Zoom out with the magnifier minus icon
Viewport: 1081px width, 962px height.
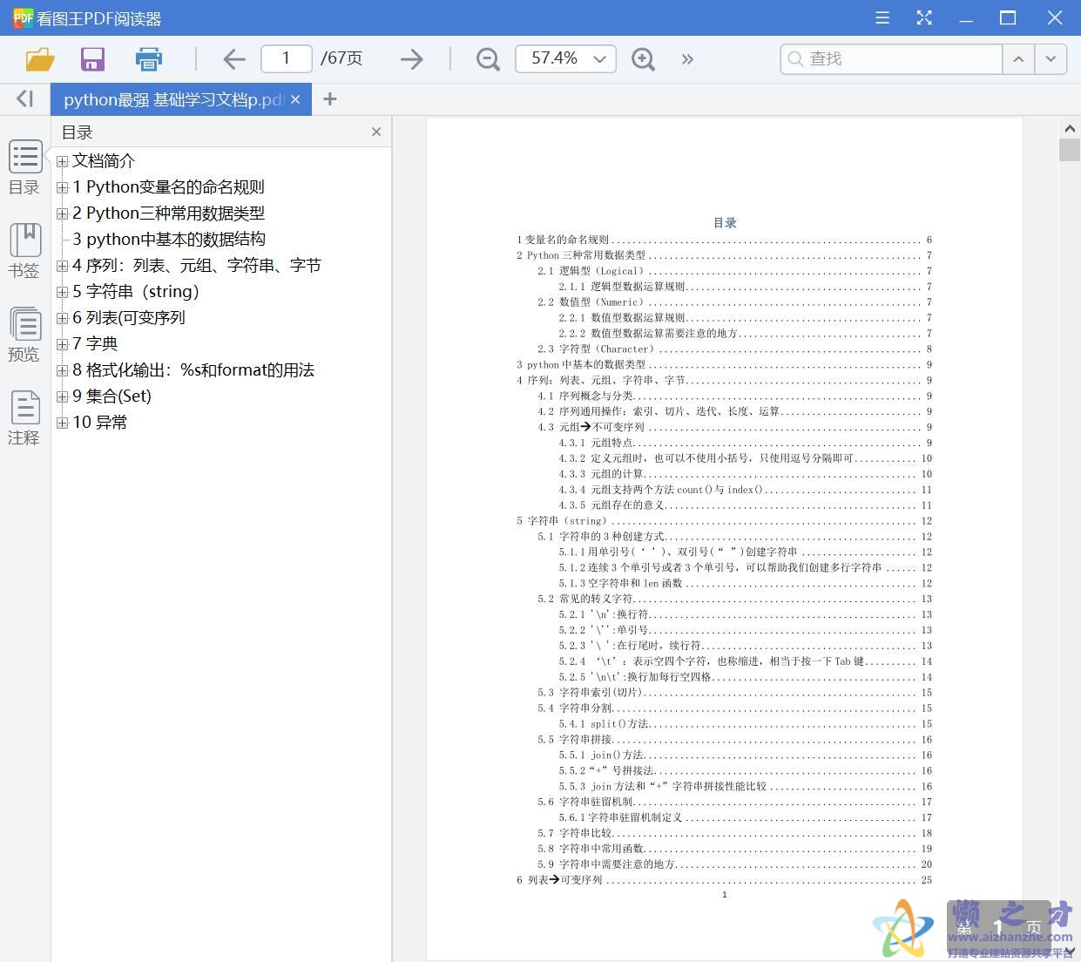point(487,58)
